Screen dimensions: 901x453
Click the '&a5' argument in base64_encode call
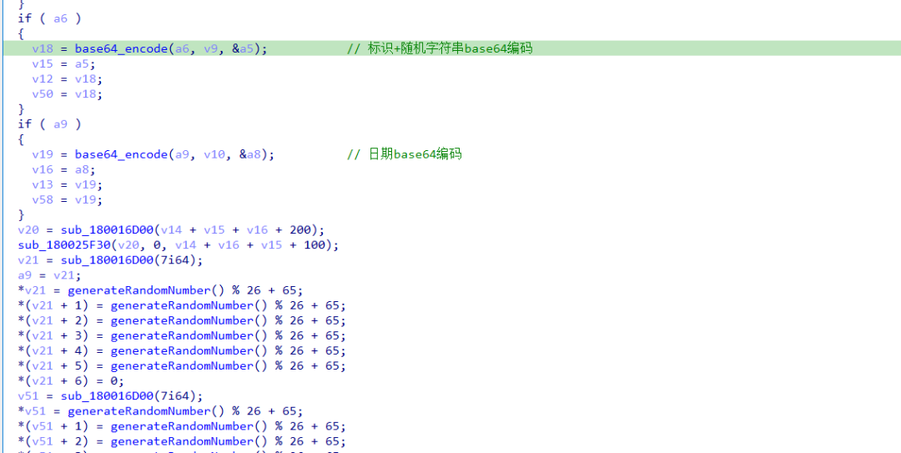pos(243,49)
